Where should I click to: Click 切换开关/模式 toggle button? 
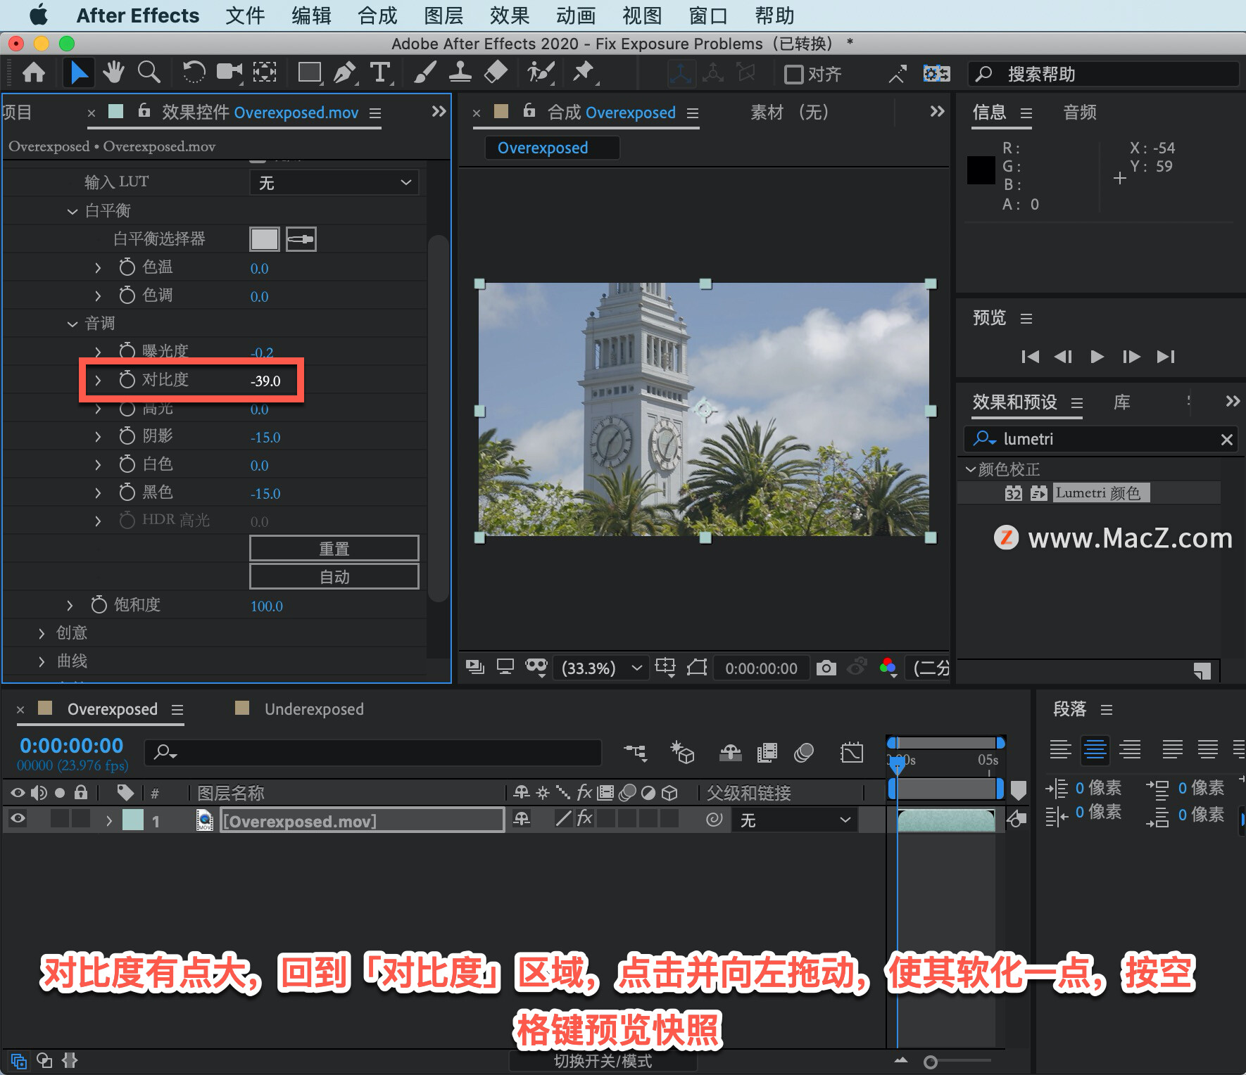(603, 1061)
